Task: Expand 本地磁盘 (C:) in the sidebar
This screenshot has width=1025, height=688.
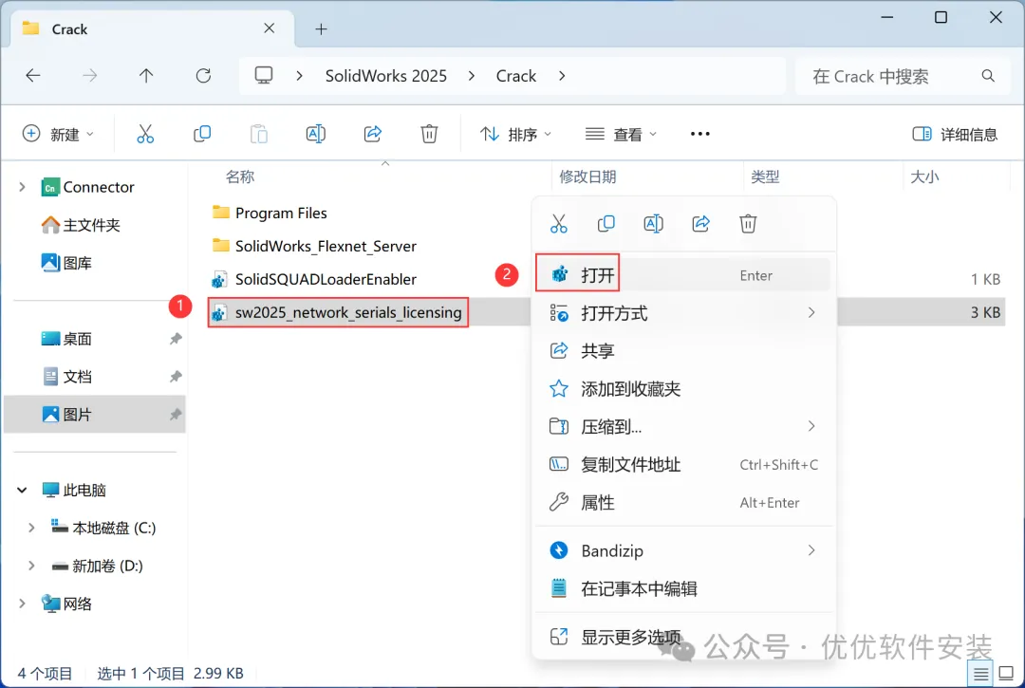Action: click(31, 528)
